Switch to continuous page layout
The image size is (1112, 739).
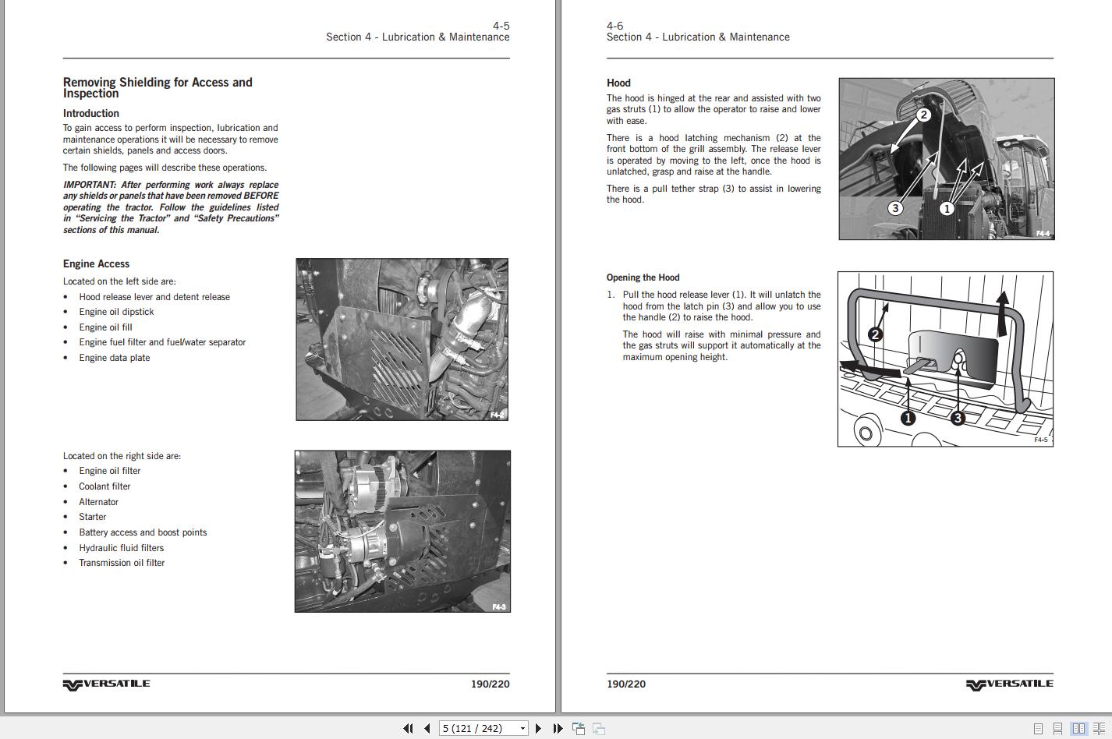click(1057, 729)
